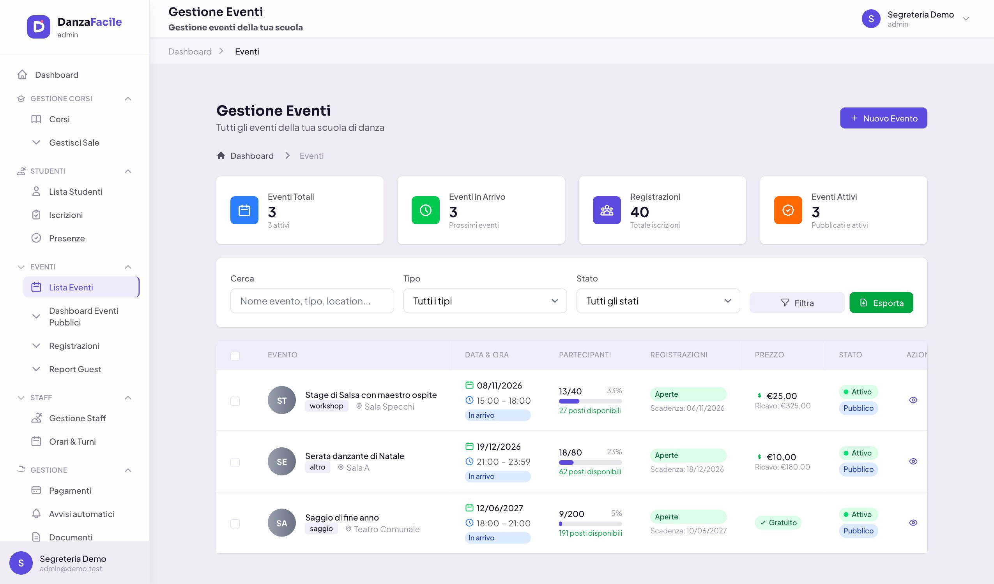
Task: Click the purple people icon for Registrazioni
Action: pos(606,210)
